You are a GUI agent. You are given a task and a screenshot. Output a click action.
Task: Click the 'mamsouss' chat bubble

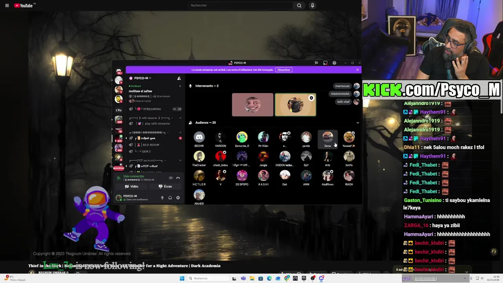point(342,86)
